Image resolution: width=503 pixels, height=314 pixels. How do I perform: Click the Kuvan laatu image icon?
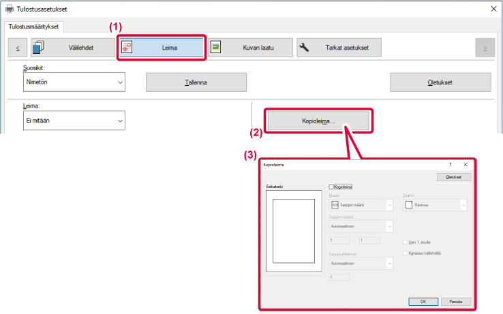[217, 48]
